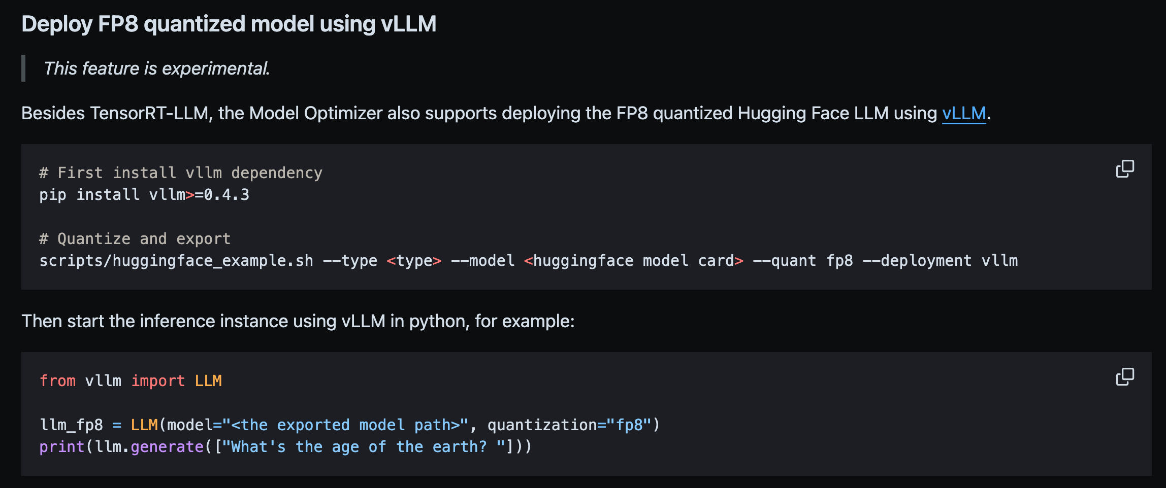The width and height of the screenshot is (1166, 488).
Task: Select the --type <type> argument text
Action: [x=381, y=260]
